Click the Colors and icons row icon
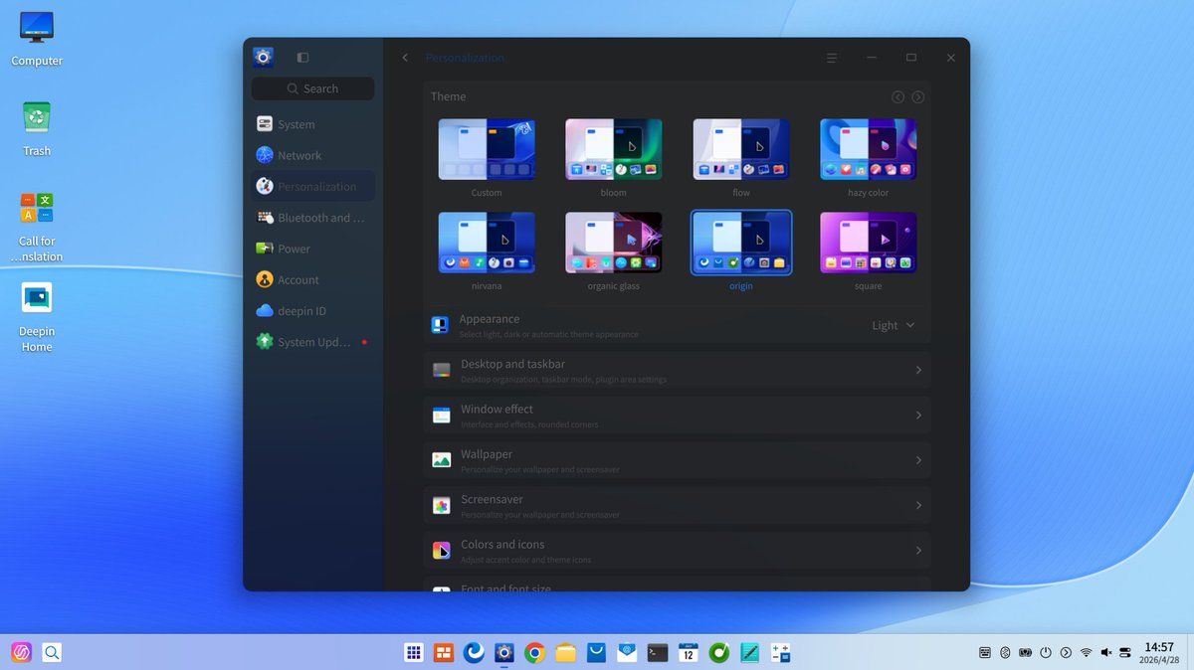The width and height of the screenshot is (1194, 670). 442,551
